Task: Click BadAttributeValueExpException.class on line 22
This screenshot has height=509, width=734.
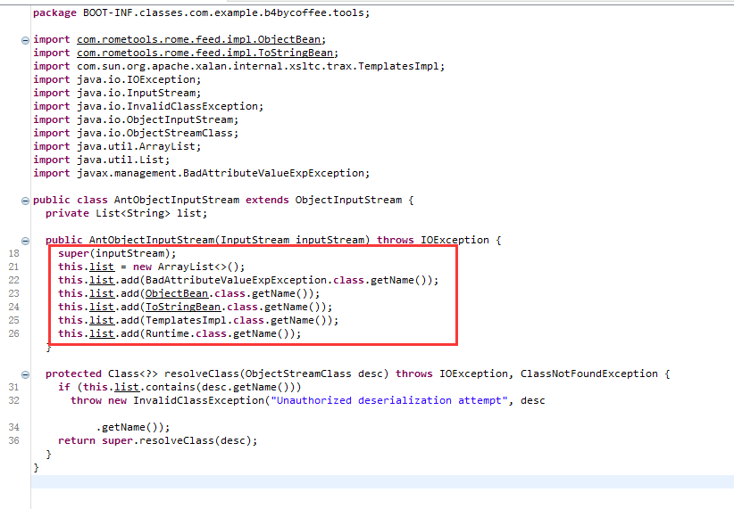Action: tap(254, 281)
